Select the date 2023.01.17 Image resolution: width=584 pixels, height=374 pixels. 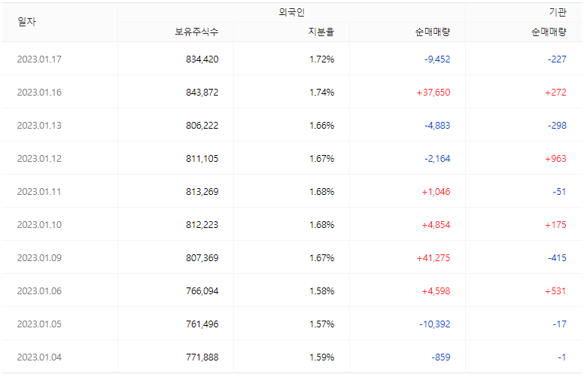[39, 59]
